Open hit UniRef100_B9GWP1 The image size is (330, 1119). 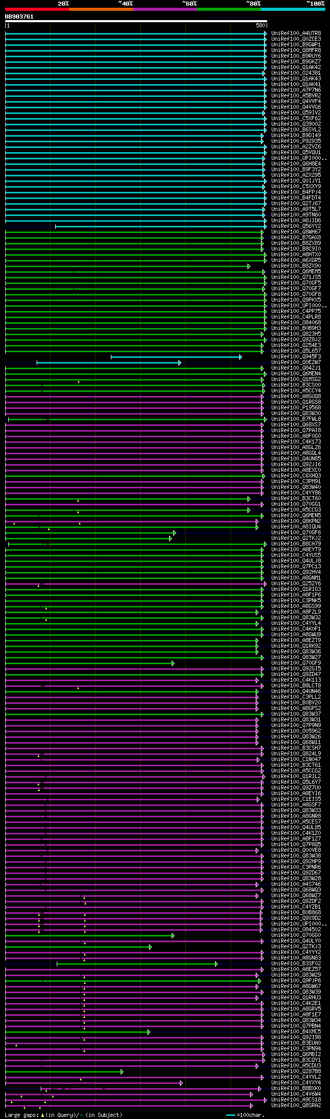(296, 45)
